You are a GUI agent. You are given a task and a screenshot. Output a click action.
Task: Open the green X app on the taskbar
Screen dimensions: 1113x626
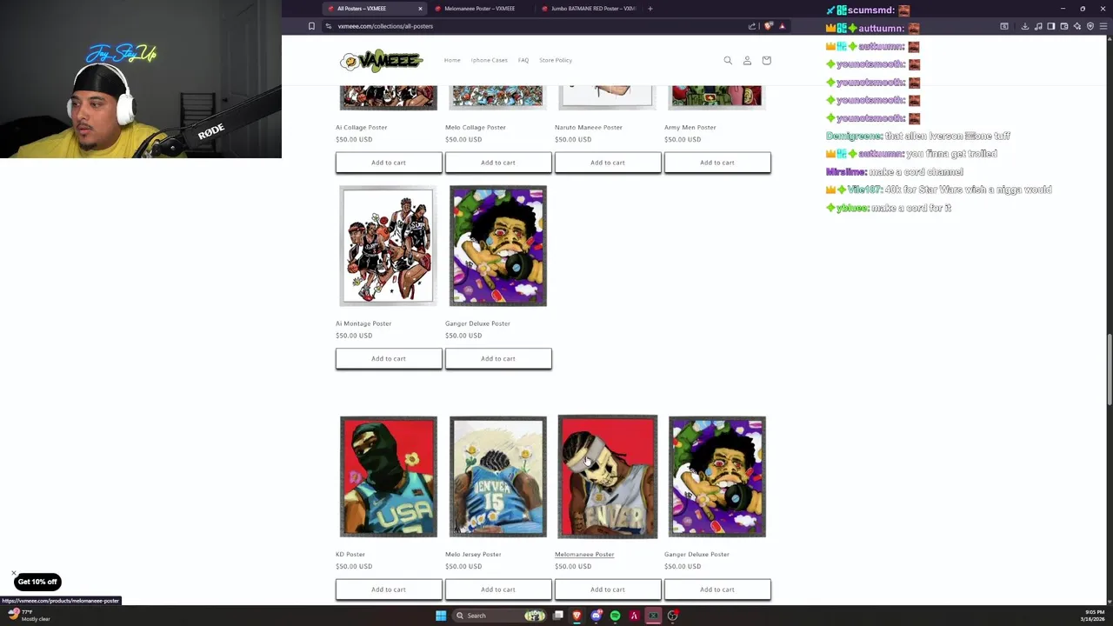(x=653, y=616)
